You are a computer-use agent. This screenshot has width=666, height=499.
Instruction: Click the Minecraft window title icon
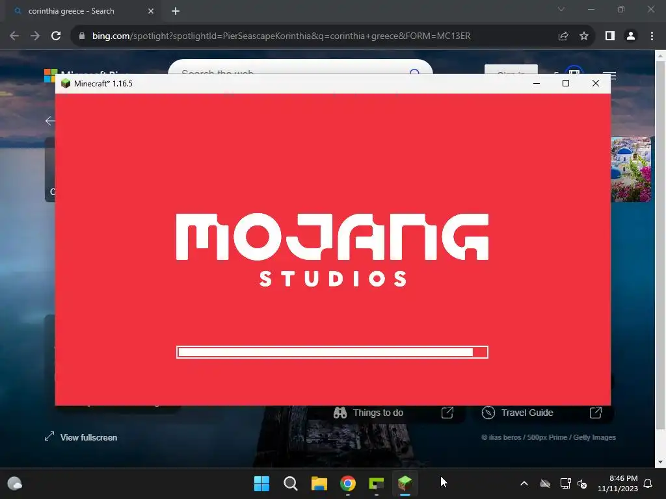click(x=66, y=84)
